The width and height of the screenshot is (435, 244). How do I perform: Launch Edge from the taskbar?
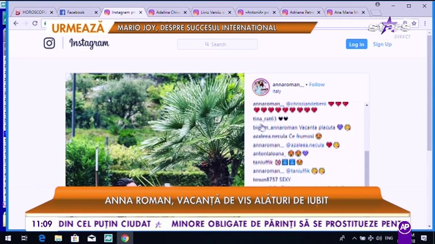(42, 238)
